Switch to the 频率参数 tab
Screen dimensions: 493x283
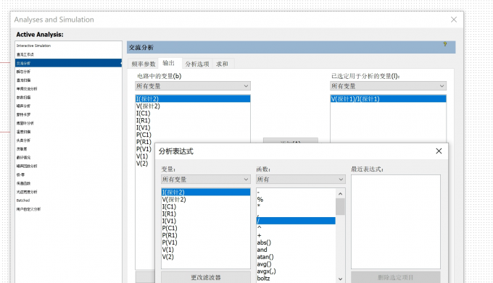[144, 64]
